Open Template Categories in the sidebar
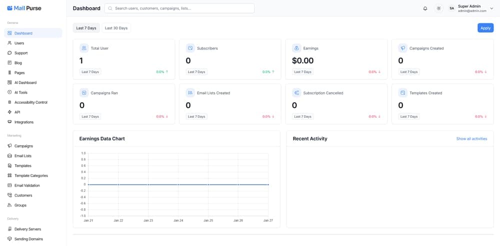Viewport: 500px width, 246px height. pyautogui.click(x=31, y=176)
